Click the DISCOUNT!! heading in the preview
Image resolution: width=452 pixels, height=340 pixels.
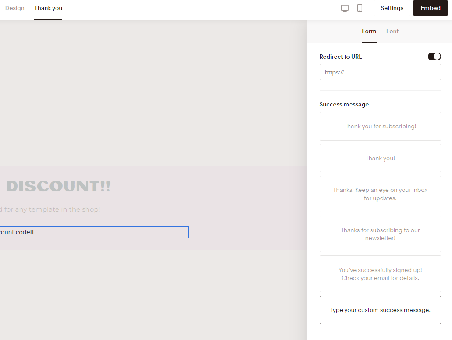coord(58,186)
